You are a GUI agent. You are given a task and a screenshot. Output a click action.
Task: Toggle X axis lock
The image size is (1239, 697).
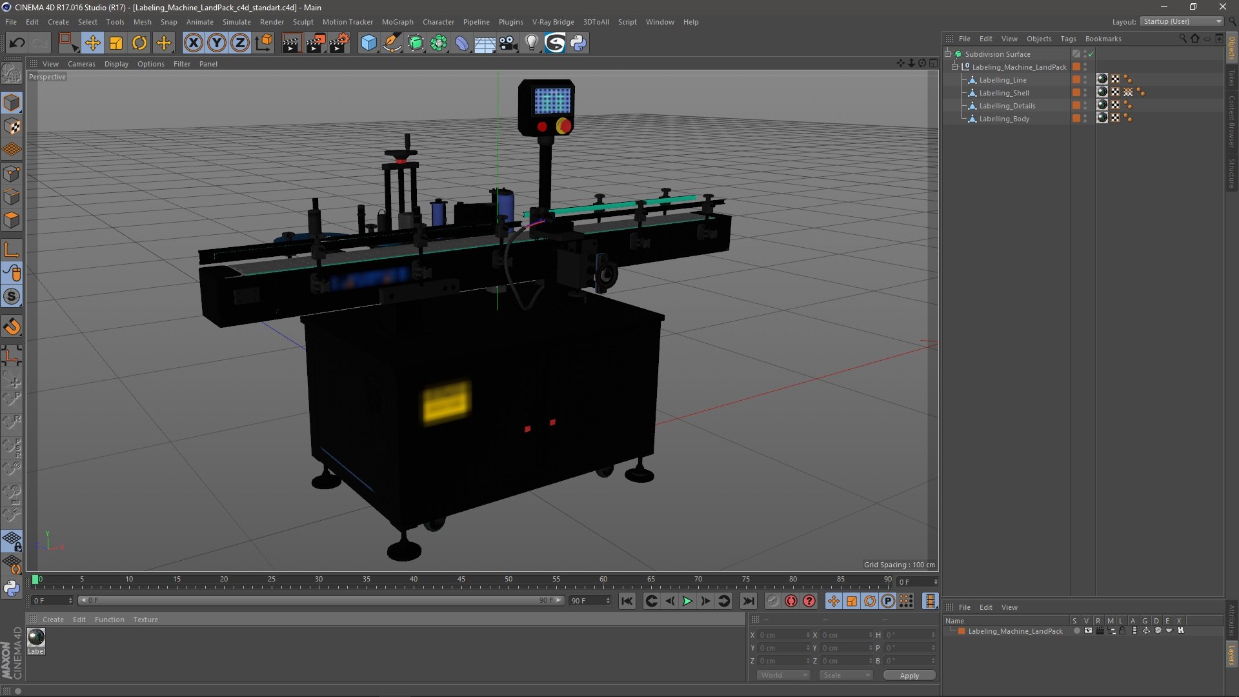coord(193,43)
